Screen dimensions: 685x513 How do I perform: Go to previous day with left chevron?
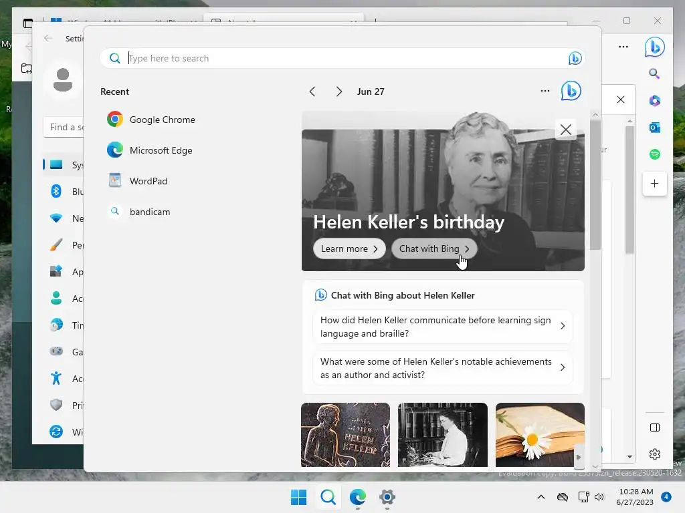(x=312, y=92)
